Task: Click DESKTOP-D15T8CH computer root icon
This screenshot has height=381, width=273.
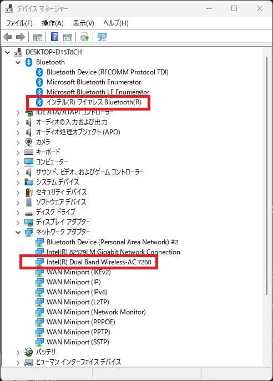Action: coord(18,52)
